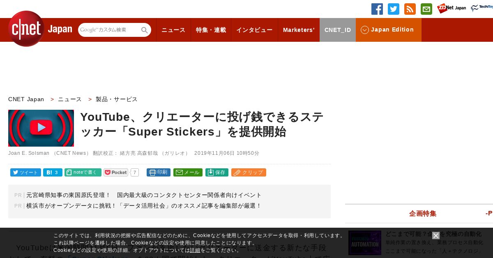Open the AUTOMATION feature thumbnail
The height and width of the screenshot is (258, 493).
(x=365, y=243)
